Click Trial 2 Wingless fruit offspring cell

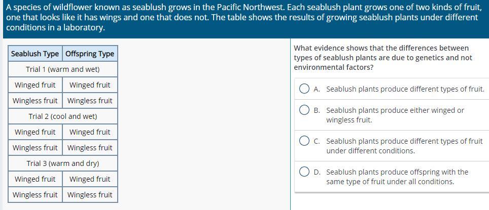90,148
